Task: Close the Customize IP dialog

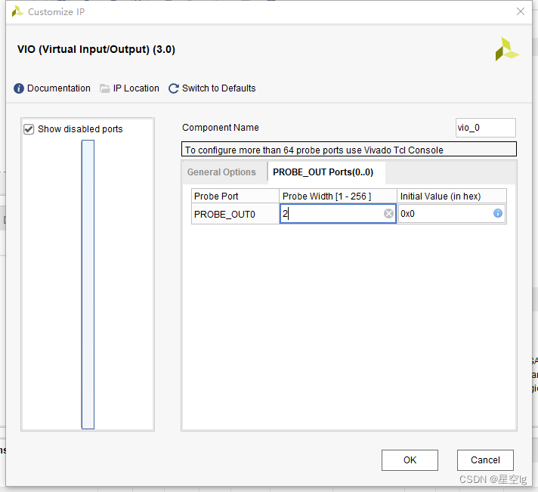Action: [520, 11]
